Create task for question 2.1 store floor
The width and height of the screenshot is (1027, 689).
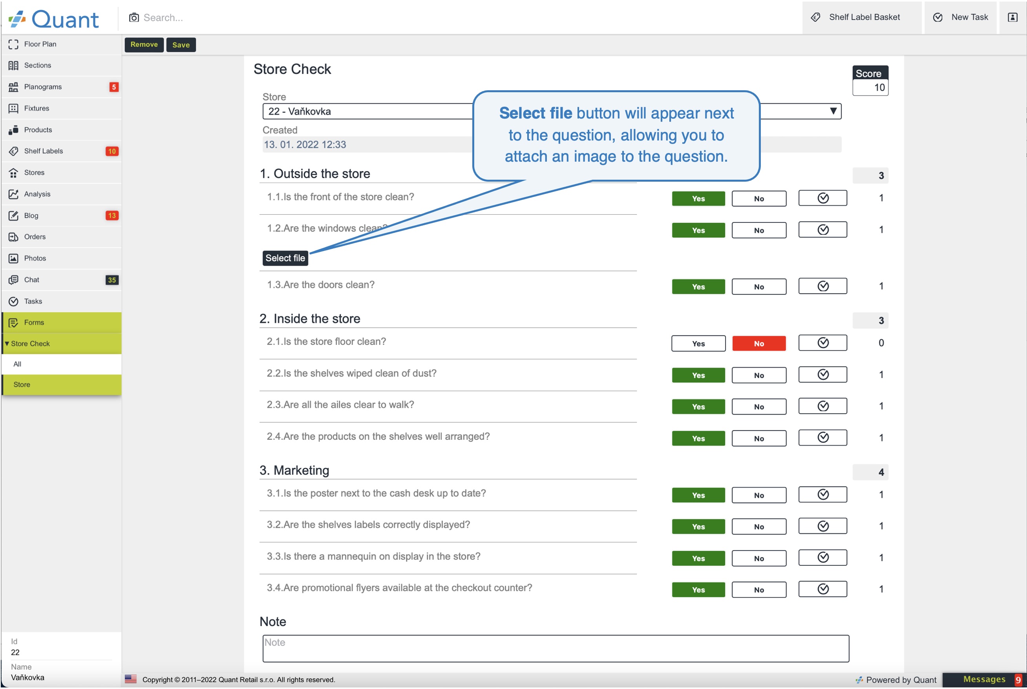pyautogui.click(x=822, y=343)
